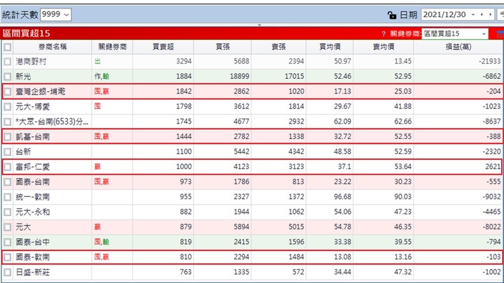The height and width of the screenshot is (283, 504).
Task: Check the box for 台新 row
Action: pyautogui.click(x=8, y=152)
